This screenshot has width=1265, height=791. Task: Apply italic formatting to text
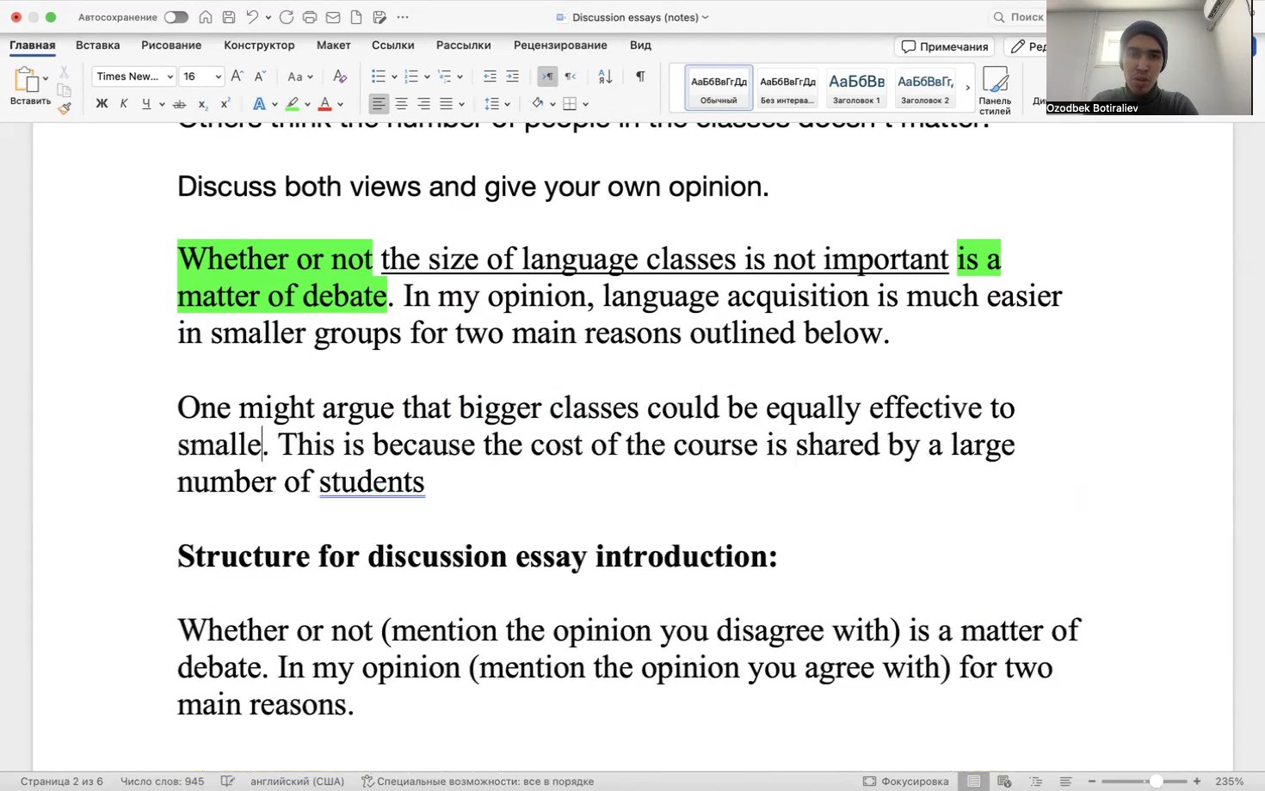coord(123,103)
